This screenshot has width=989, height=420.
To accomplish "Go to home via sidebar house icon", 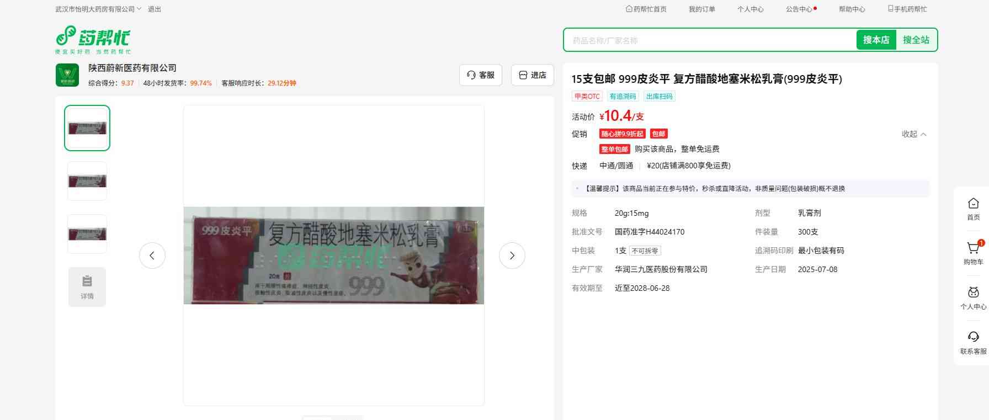I will tap(973, 209).
